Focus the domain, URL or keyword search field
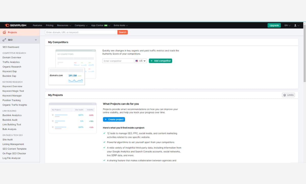Screen dimensions: 306x184 pos(81,32)
